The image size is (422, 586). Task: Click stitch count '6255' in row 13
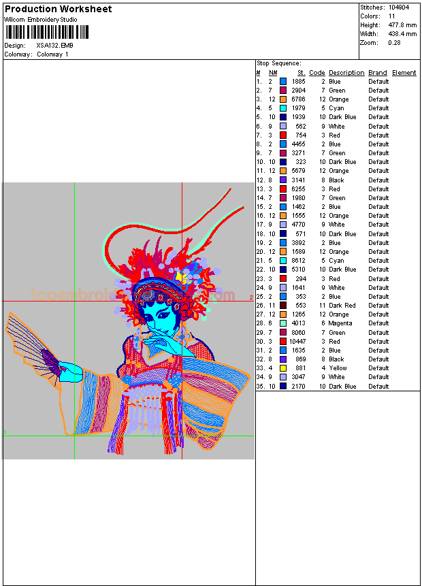(299, 189)
